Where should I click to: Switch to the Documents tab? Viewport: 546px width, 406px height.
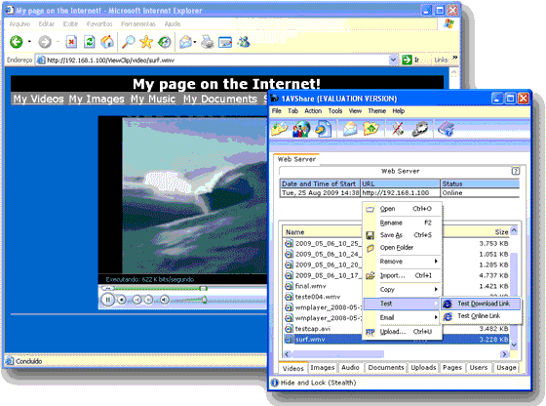[386, 368]
